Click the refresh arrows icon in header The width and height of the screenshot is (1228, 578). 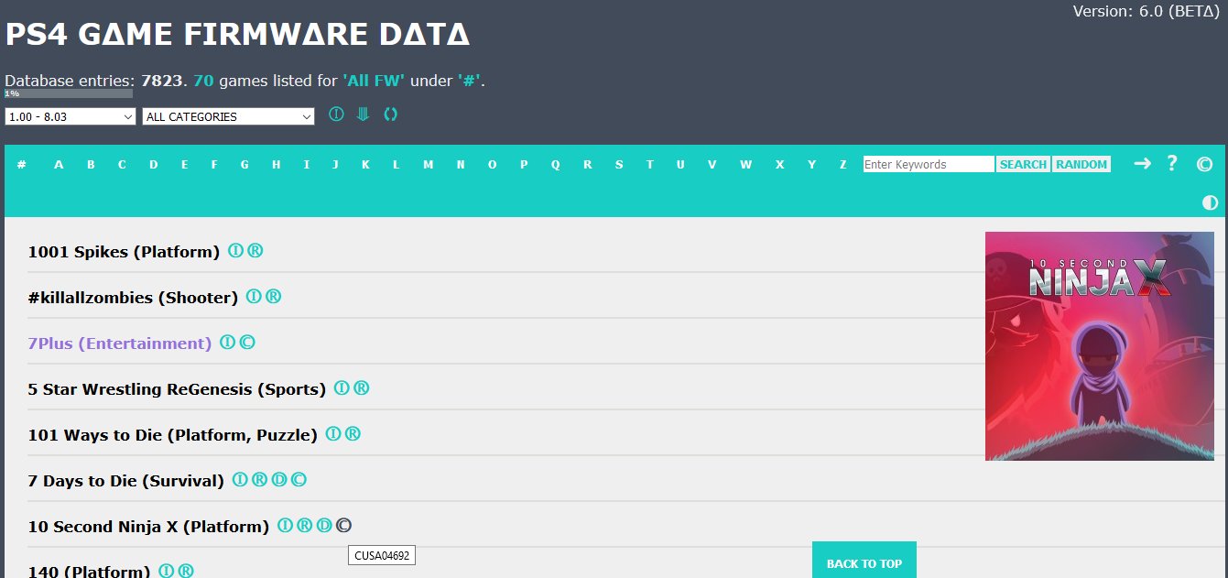point(391,115)
